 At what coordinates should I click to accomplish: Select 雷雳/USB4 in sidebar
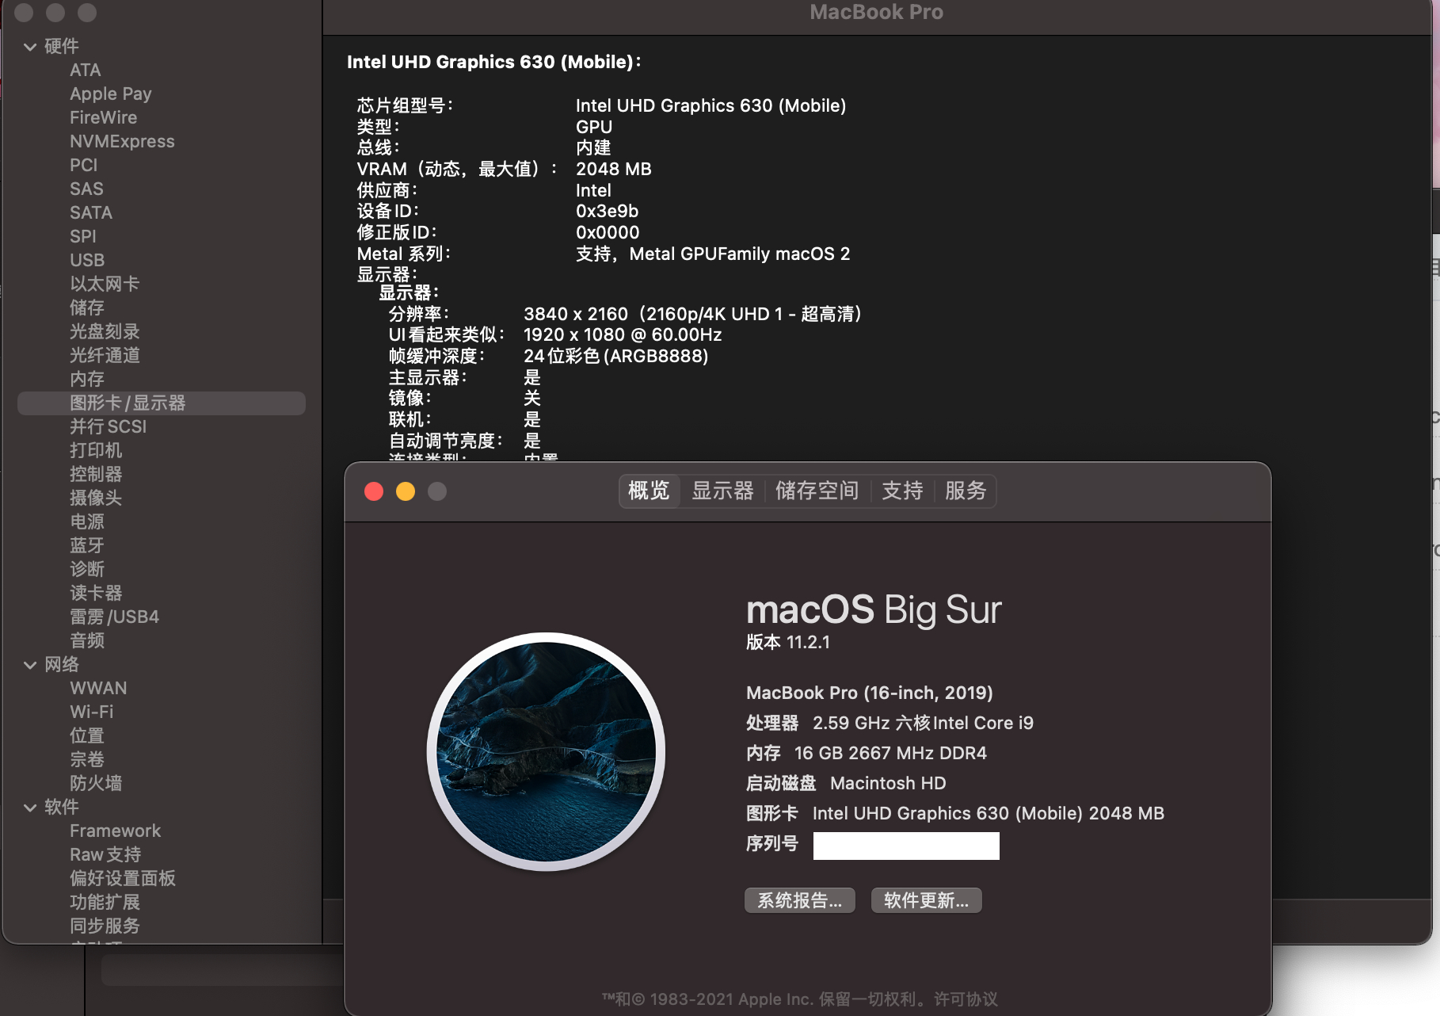(x=114, y=617)
